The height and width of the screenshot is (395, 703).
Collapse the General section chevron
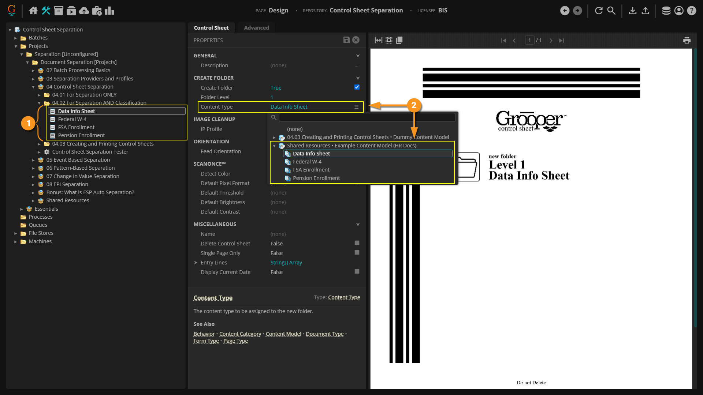[x=358, y=56]
